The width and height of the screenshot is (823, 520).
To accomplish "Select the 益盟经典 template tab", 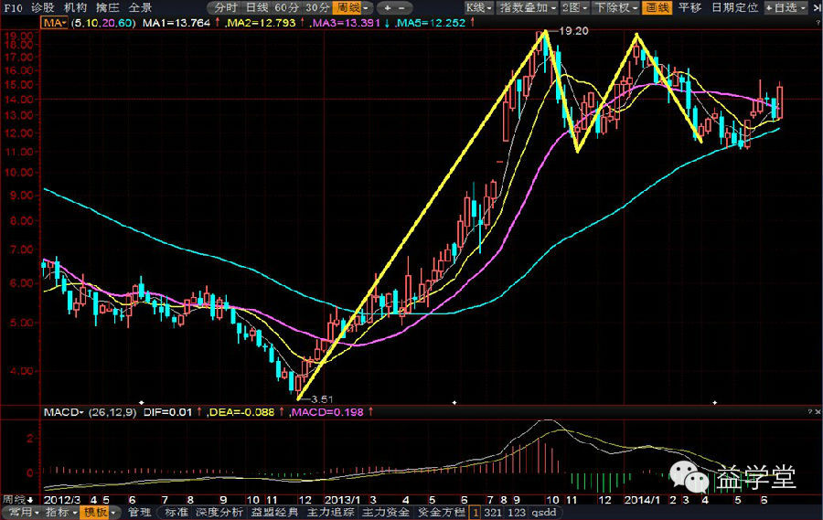I will tap(274, 512).
